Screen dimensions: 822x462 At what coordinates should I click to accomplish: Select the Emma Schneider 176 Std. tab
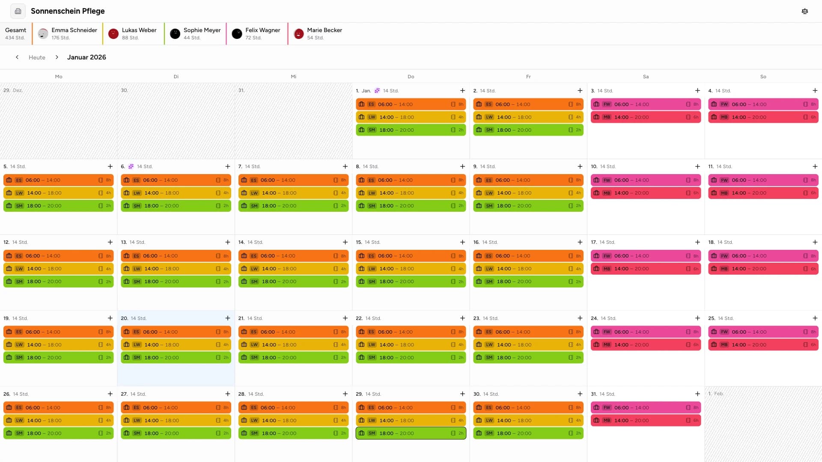[x=67, y=34]
